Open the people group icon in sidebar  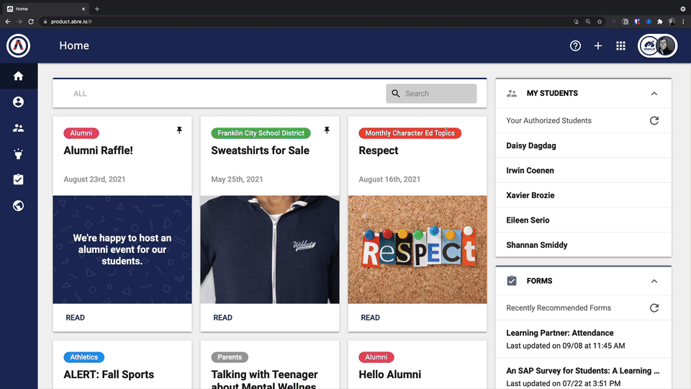(19, 128)
